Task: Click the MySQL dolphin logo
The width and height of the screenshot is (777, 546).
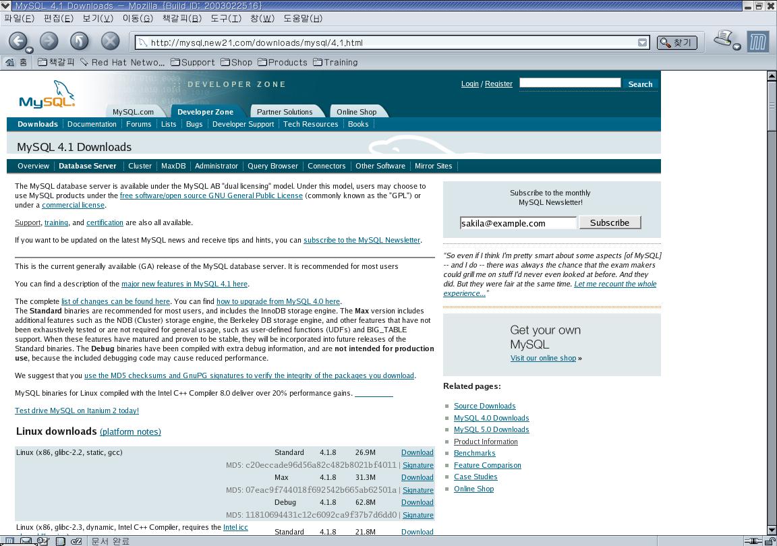Action: [x=47, y=94]
